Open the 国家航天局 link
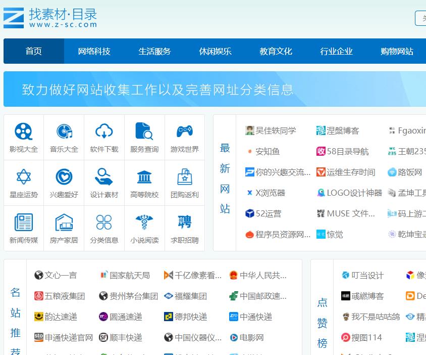The image size is (426, 355). 130,275
